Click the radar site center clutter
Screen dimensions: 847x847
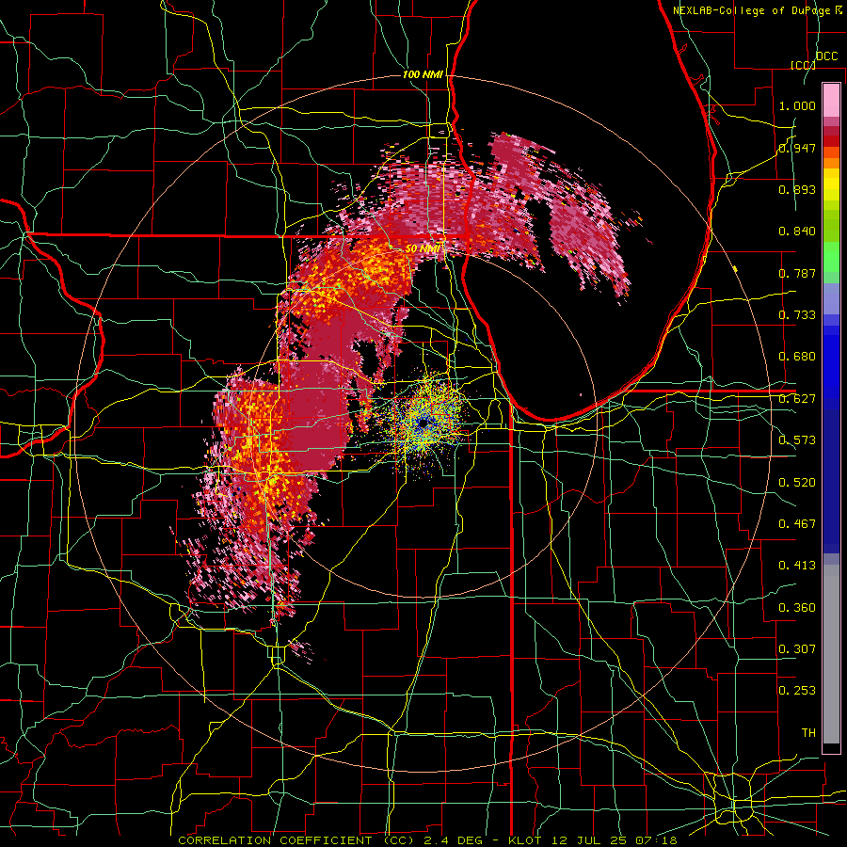pyautogui.click(x=423, y=422)
